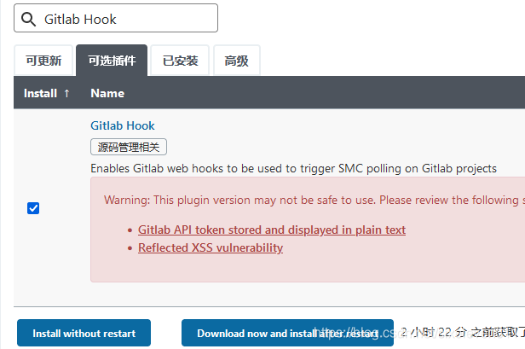Open Reflected XSS vulnerability advisory link
525x349 pixels.
tap(210, 248)
